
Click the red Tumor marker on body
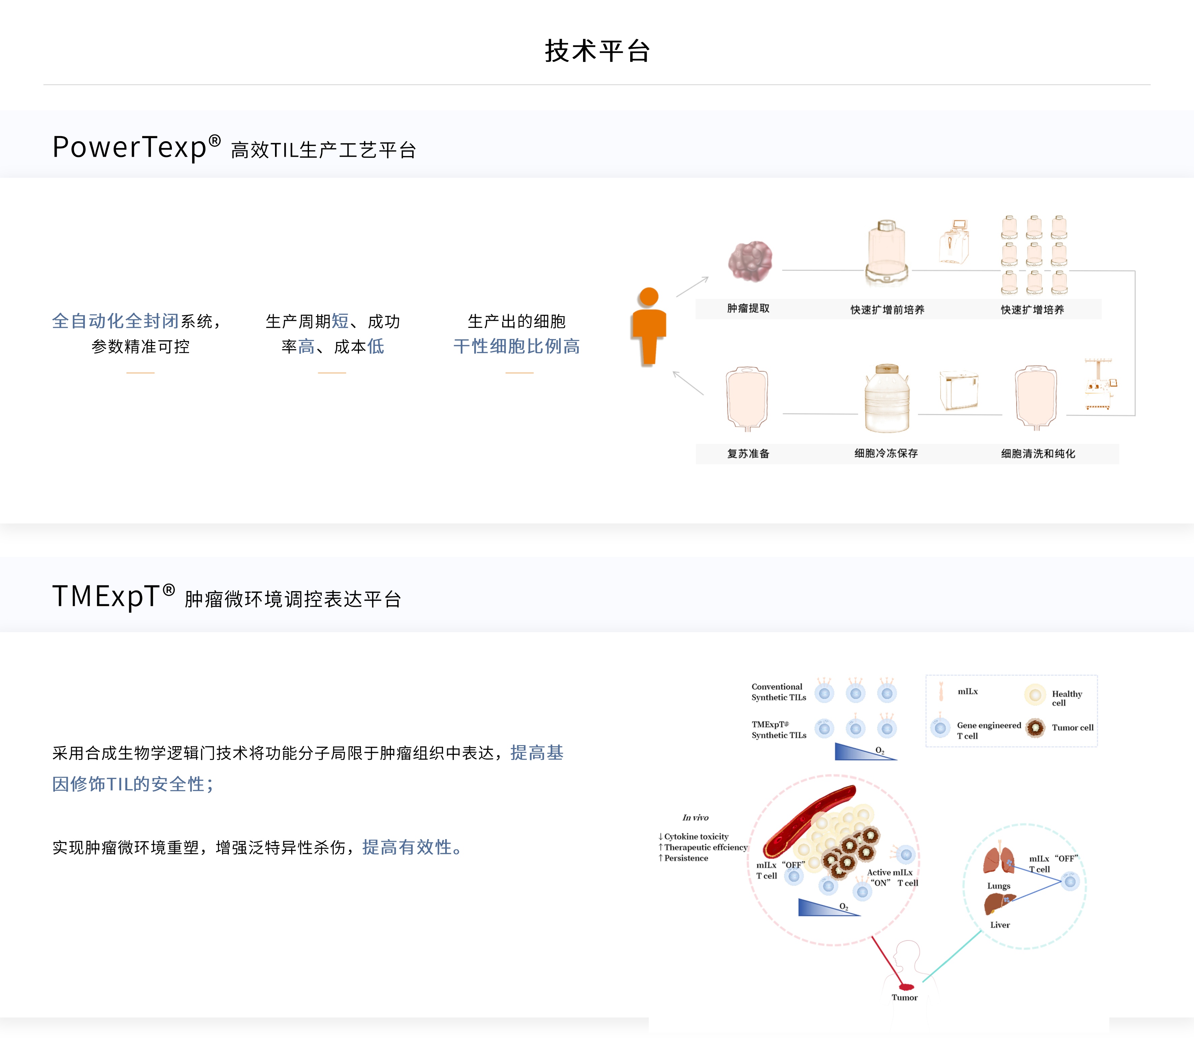[x=907, y=987]
